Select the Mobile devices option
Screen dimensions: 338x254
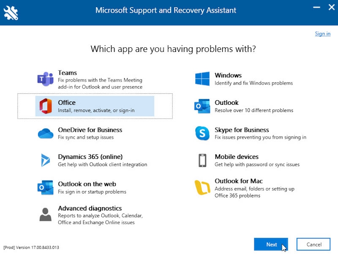(x=253, y=161)
